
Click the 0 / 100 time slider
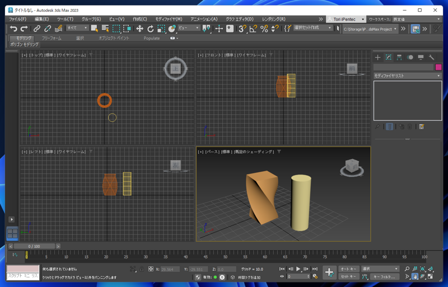[34, 246]
